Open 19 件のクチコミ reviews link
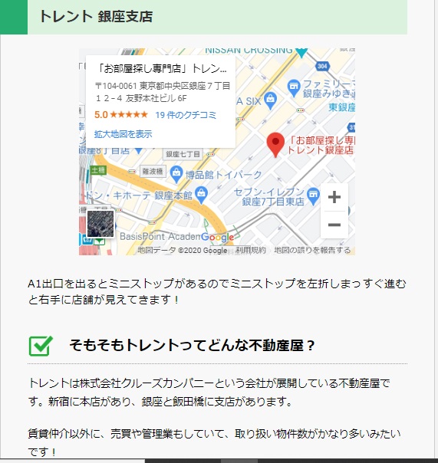This screenshot has width=438, height=463. 186,115
